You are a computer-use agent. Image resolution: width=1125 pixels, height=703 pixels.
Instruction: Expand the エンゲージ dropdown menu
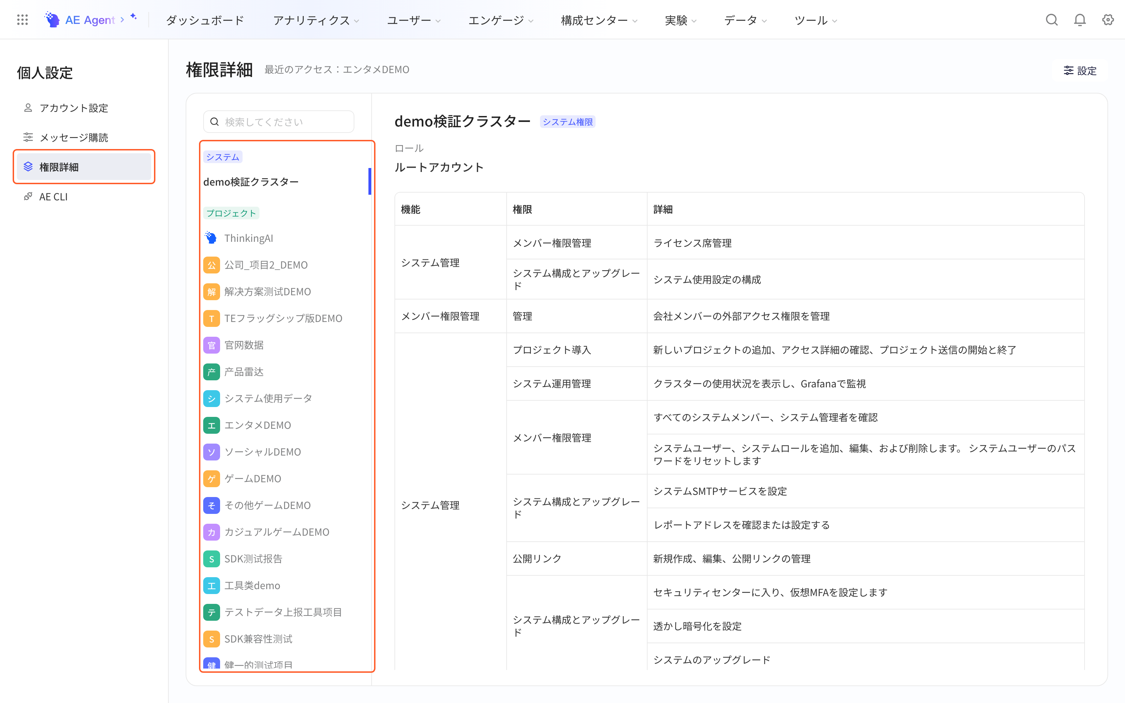[501, 20]
